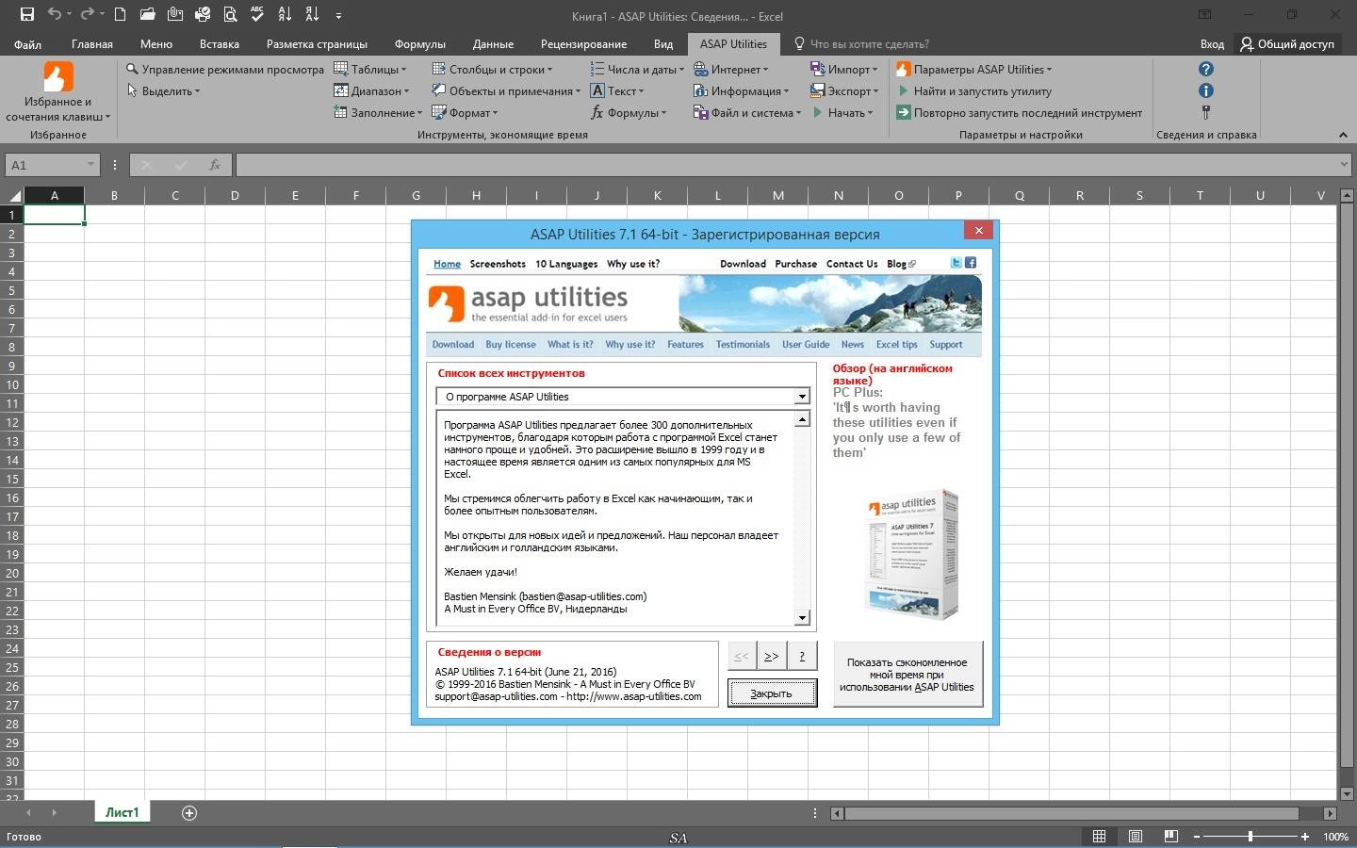Click the spelling check ABC icon
The width and height of the screenshot is (1357, 848).
(x=257, y=14)
